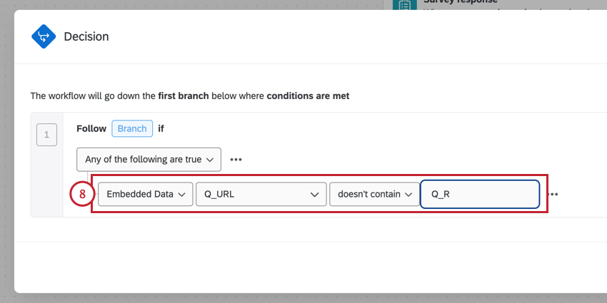The image size is (607, 303).
Task: Expand 'Any of the following are true' dropdown
Action: coord(149,160)
